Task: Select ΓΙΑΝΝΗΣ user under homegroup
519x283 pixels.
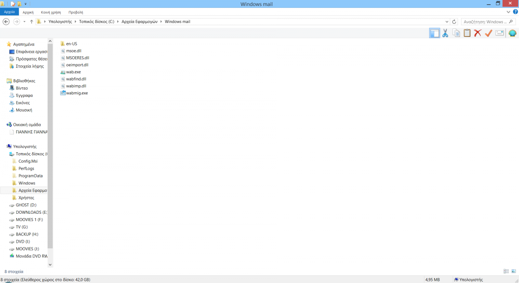Action: 29,132
